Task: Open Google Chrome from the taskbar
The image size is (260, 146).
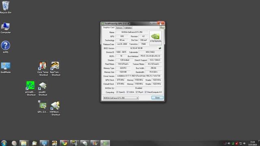Action: [65, 143]
